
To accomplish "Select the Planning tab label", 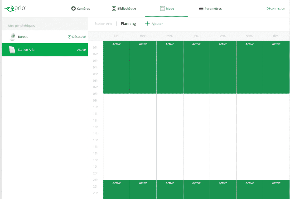I will pyautogui.click(x=128, y=24).
